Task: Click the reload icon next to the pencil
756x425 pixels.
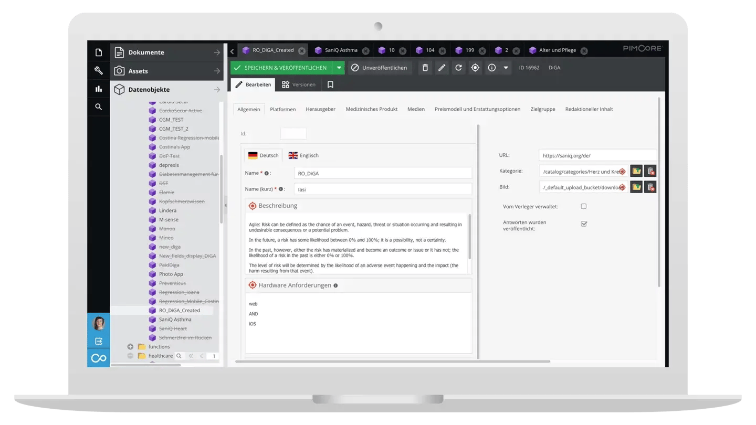Action: pyautogui.click(x=458, y=67)
